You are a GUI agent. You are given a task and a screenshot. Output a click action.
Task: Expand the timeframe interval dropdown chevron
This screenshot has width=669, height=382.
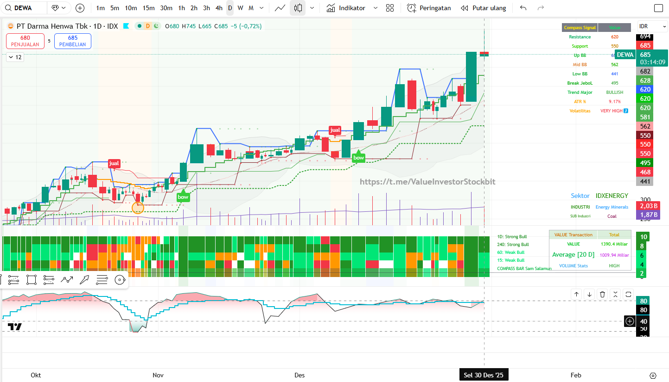pyautogui.click(x=262, y=8)
